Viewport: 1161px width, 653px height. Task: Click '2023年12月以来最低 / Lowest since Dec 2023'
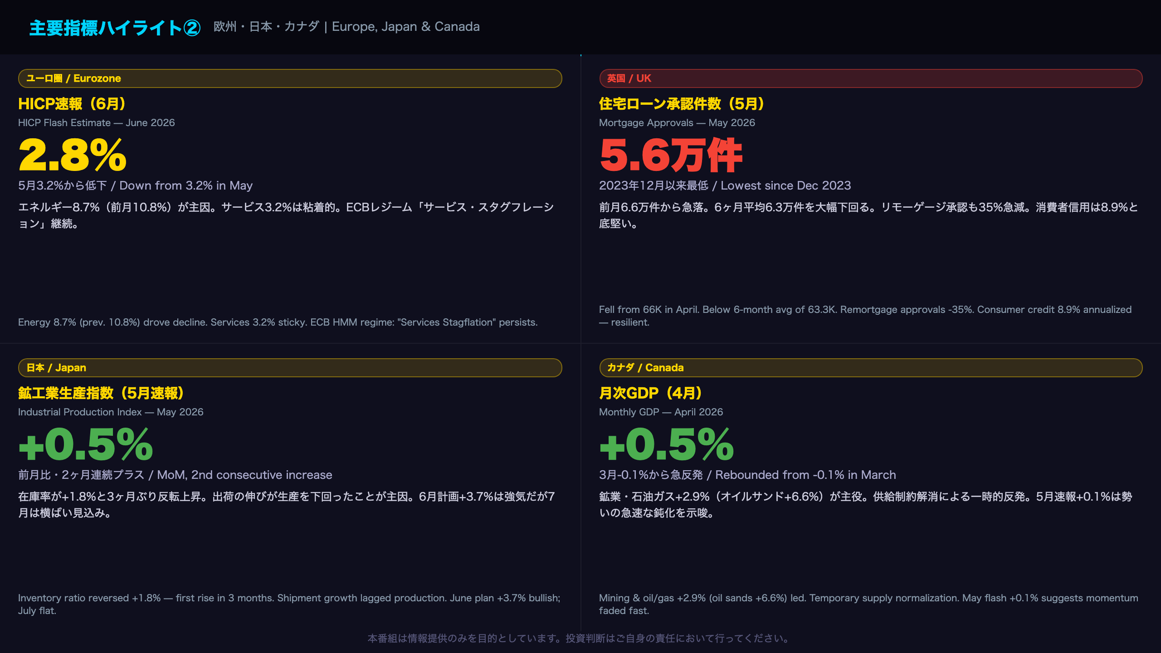point(725,185)
